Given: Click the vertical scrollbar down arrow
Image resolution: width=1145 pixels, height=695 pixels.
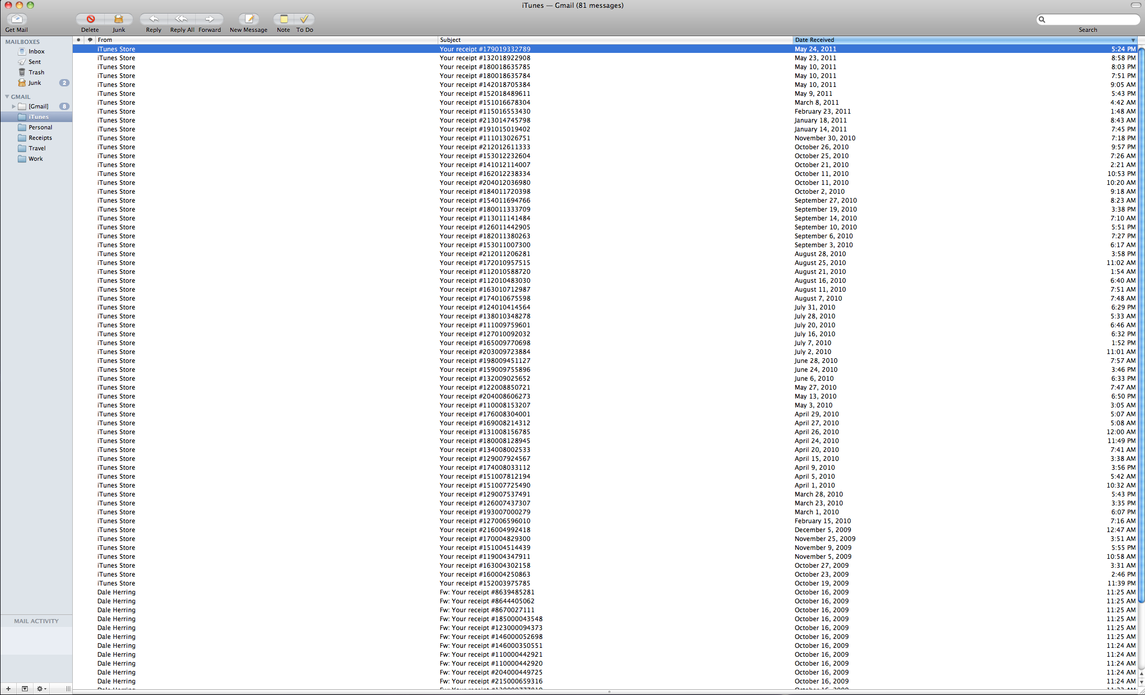Looking at the screenshot, I should pos(1141,682).
